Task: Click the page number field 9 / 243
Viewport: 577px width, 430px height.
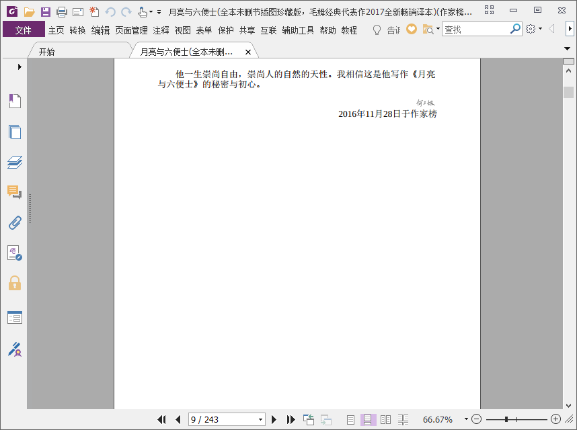Action: tap(223, 419)
